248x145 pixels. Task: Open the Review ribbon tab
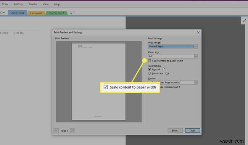(x=33, y=4)
